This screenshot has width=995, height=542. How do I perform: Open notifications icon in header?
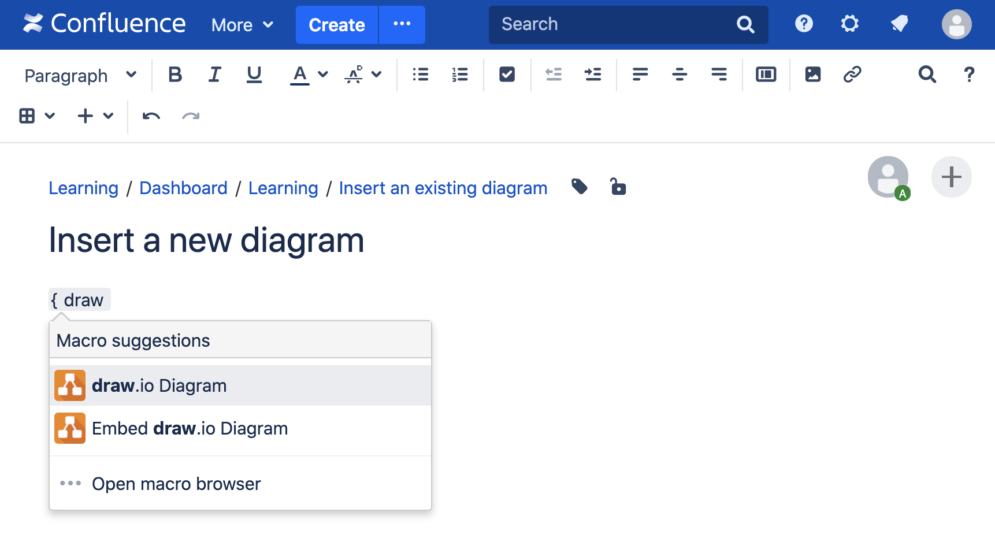click(x=900, y=24)
